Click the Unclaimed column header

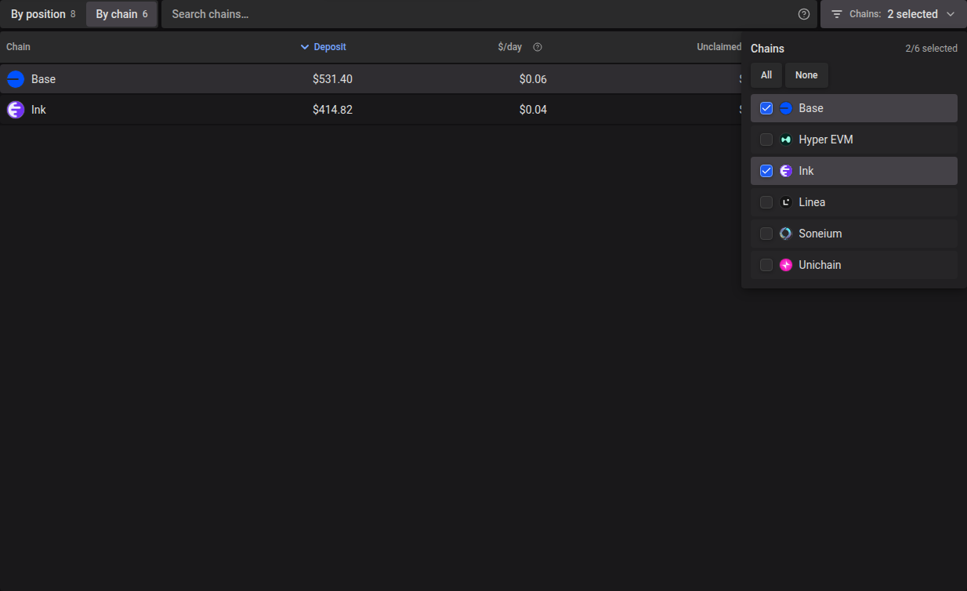(719, 47)
